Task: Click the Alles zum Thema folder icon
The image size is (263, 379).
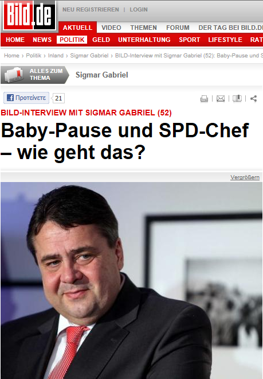Action: point(14,75)
